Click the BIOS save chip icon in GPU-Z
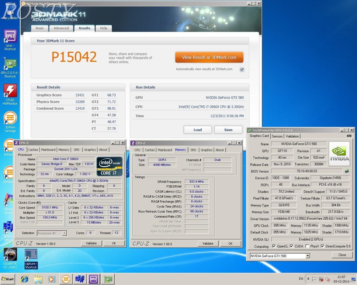Image resolution: width=357 pixels, height=285 pixels. coord(347,171)
